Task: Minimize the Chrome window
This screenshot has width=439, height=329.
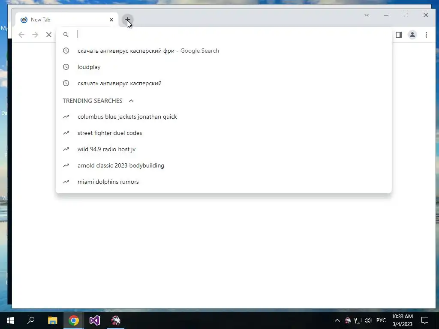Action: pyautogui.click(x=386, y=15)
